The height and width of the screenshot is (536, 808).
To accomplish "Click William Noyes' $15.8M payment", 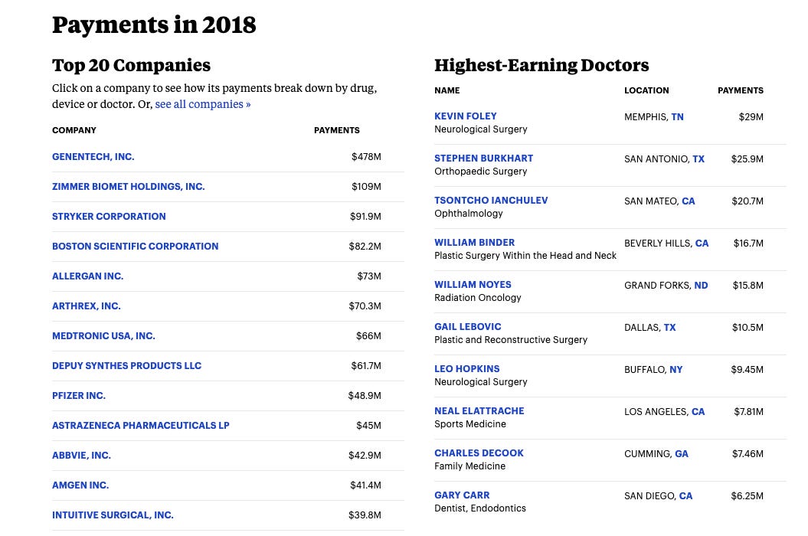I will [747, 286].
